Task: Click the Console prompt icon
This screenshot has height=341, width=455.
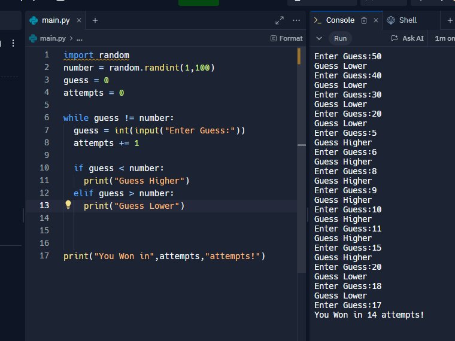Action: tap(318, 20)
